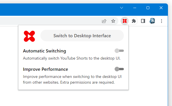Open the three-dot browser menu

[161, 21]
